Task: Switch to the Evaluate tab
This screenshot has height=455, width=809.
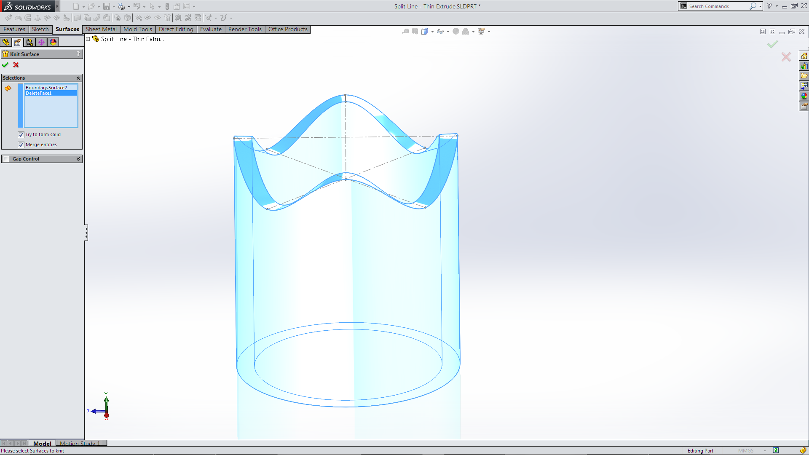Action: point(211,29)
